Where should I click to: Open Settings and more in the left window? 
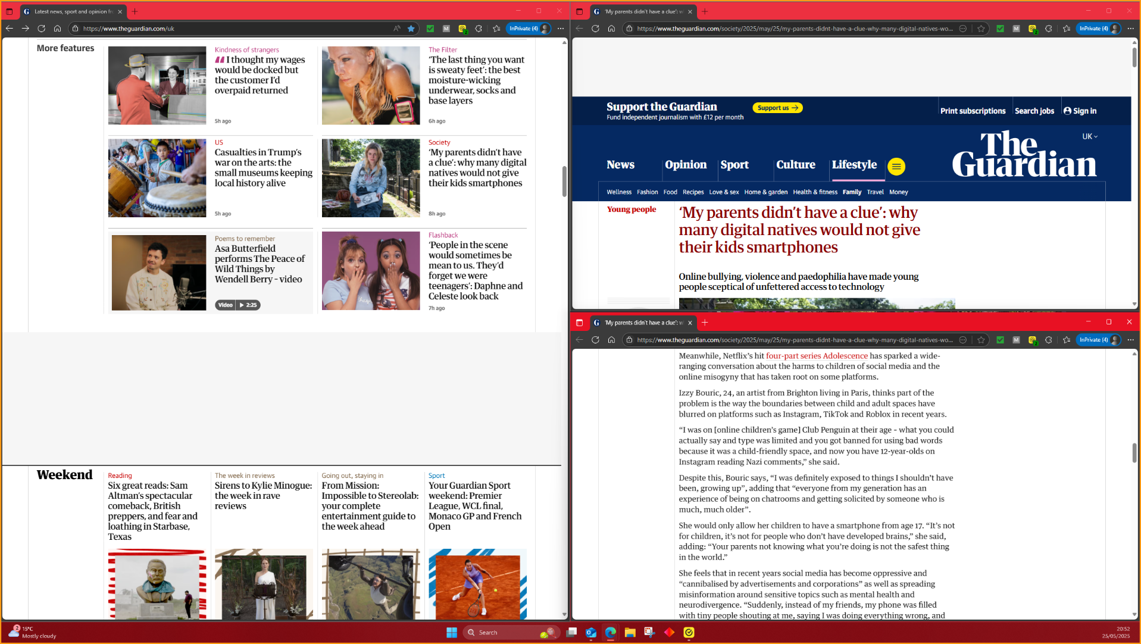pyautogui.click(x=561, y=29)
